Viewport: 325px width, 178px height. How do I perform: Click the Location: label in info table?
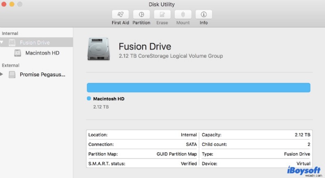(x=98, y=135)
